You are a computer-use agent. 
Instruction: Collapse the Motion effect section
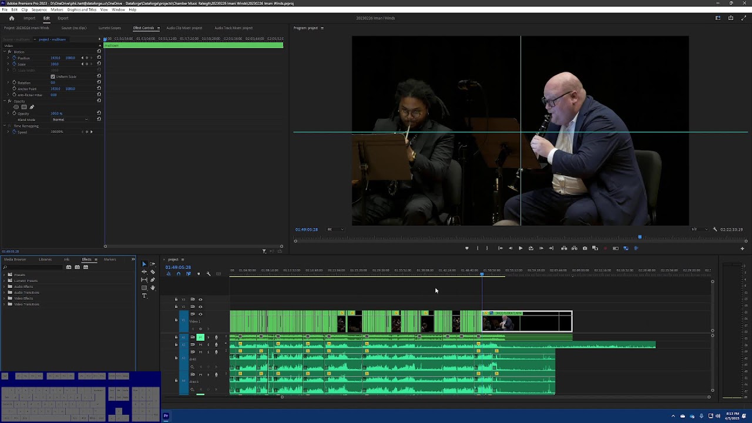tap(5, 52)
